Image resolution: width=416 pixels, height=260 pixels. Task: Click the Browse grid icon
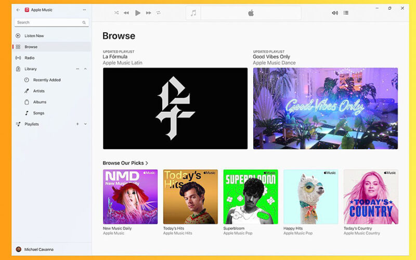point(18,47)
